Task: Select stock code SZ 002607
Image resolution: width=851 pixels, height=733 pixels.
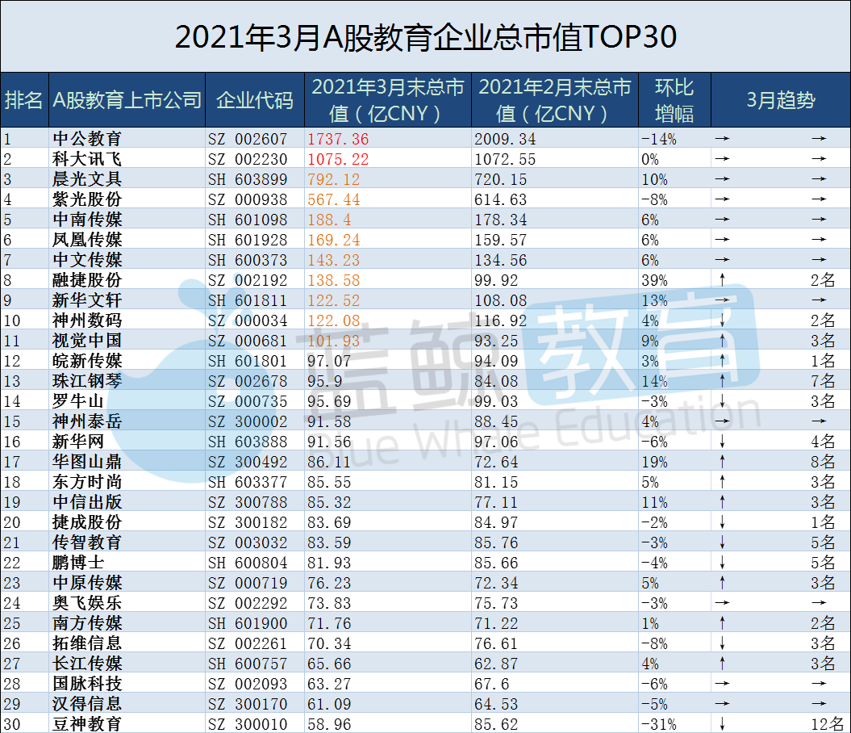Action: 248,139
